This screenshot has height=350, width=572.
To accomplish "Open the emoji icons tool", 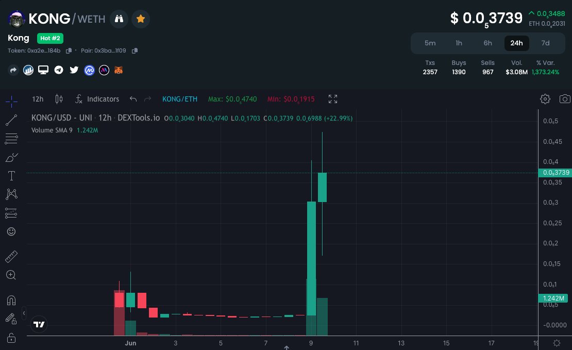I will (x=11, y=231).
